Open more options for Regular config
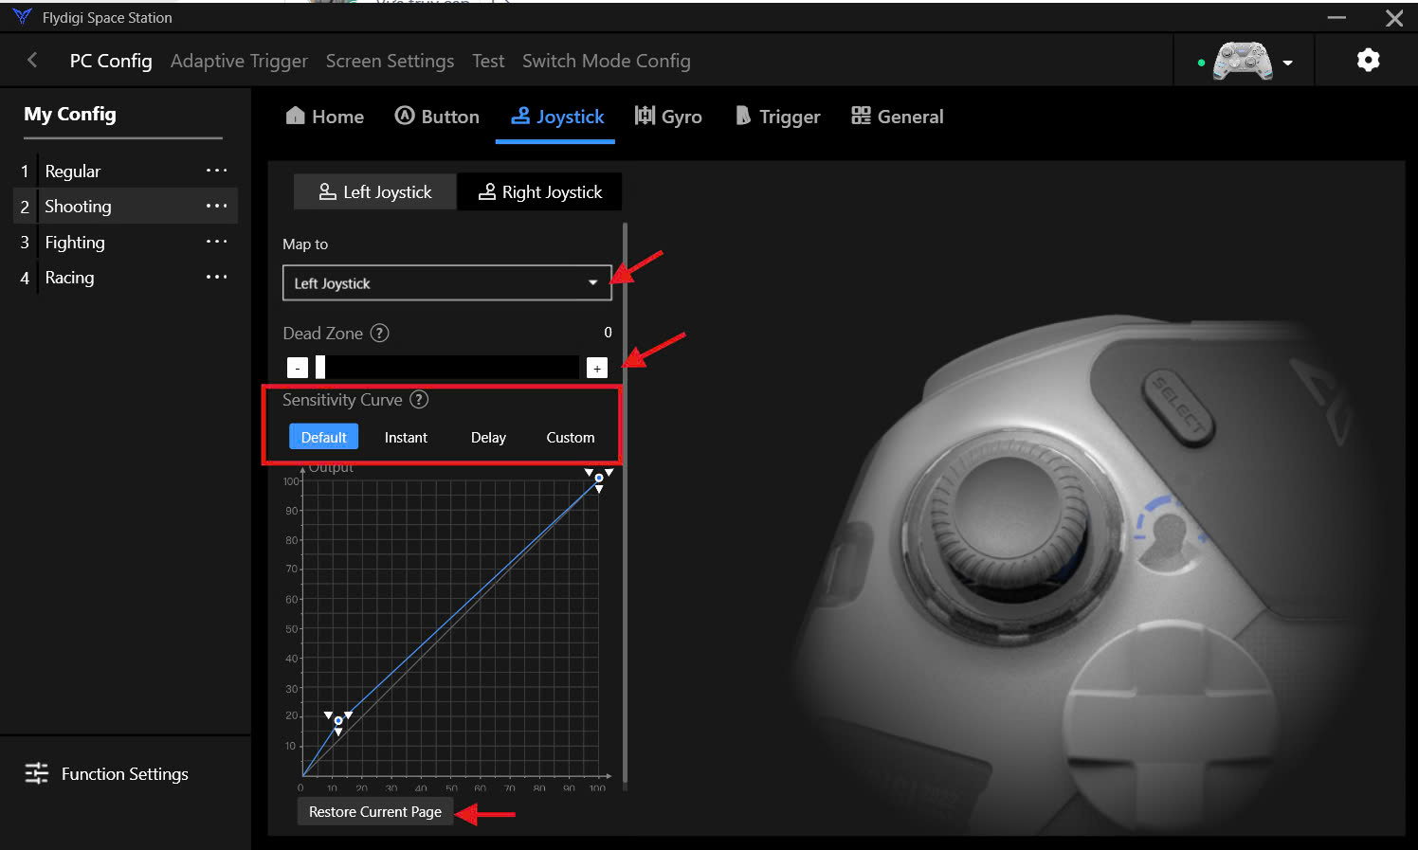Screen dimensions: 1418x850 [x=217, y=171]
